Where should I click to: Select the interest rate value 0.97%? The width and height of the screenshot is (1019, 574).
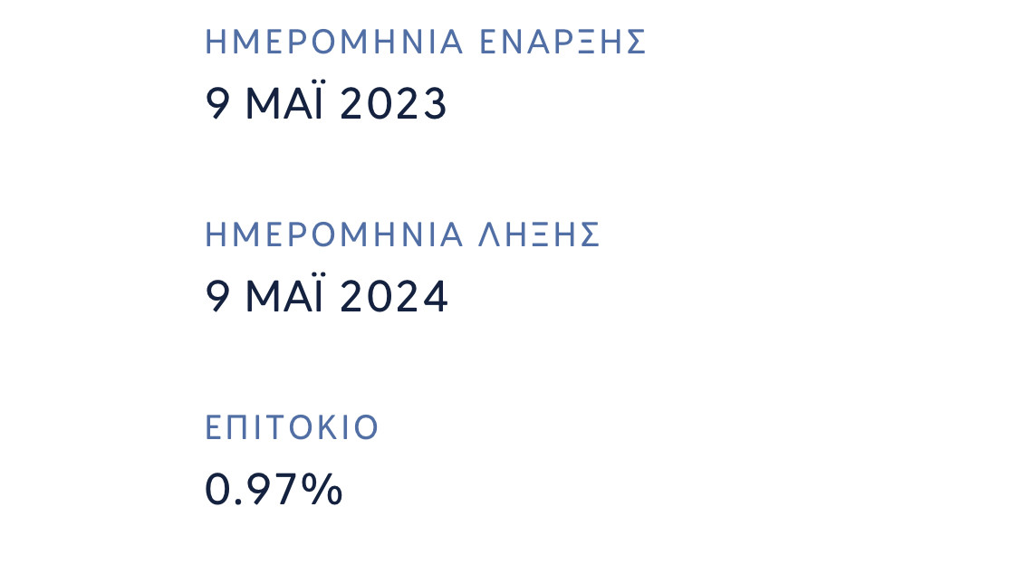[x=274, y=490]
